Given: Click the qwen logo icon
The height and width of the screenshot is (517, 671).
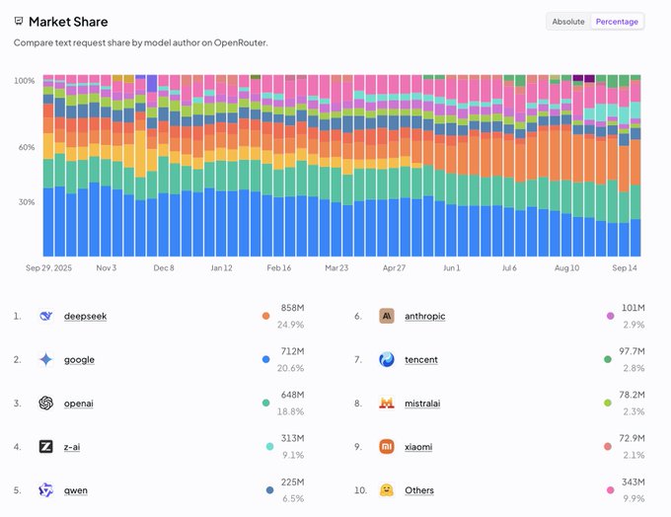Looking at the screenshot, I should [x=45, y=490].
